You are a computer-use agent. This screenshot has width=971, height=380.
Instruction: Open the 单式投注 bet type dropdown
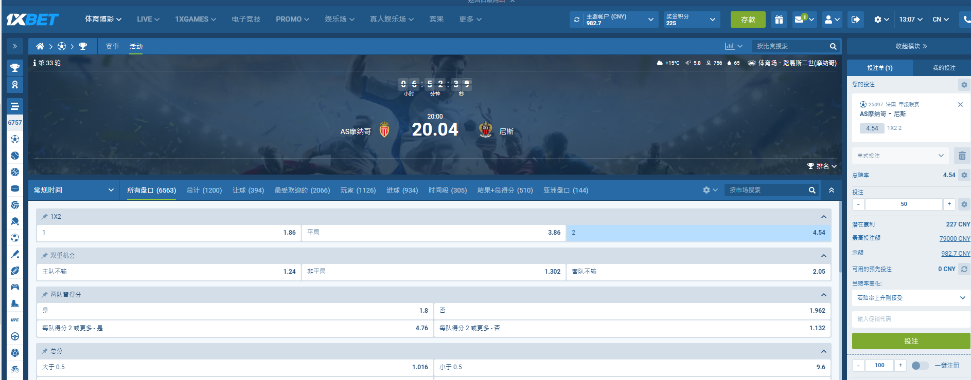900,156
